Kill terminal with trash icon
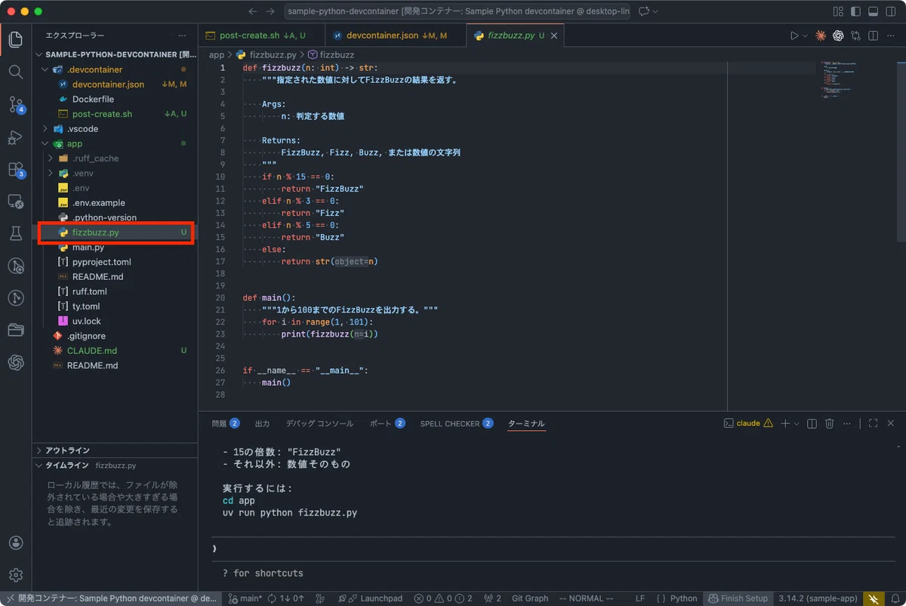 click(x=829, y=423)
